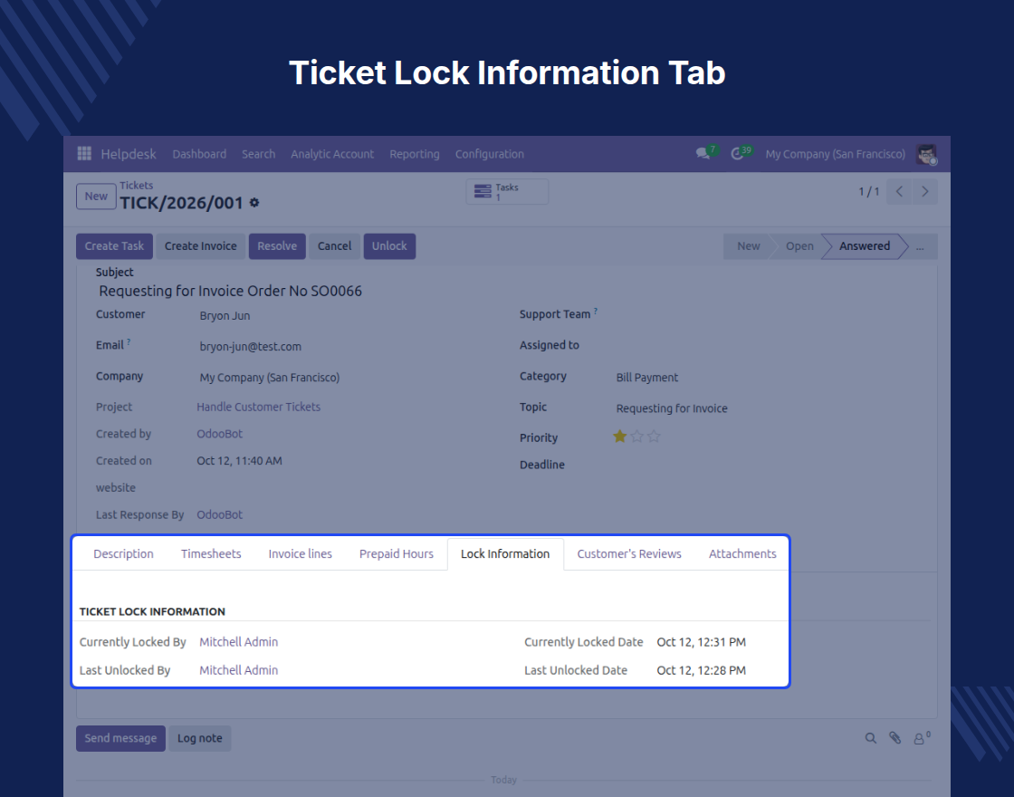
Task: Click the Email field bryon-jun@test.com
Action: coord(250,347)
